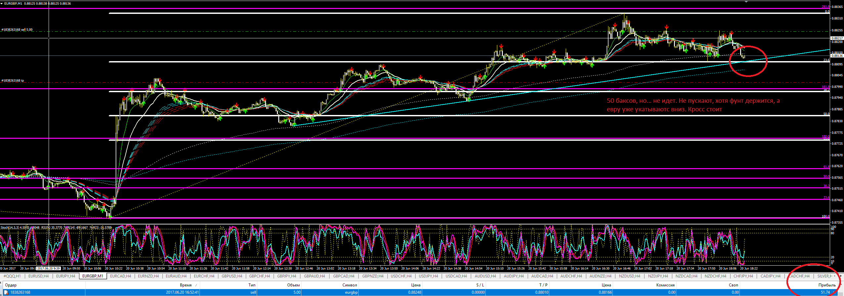Open the GBPNZD,H4 chart tab
This screenshot has height=296, width=844.
(x=373, y=276)
